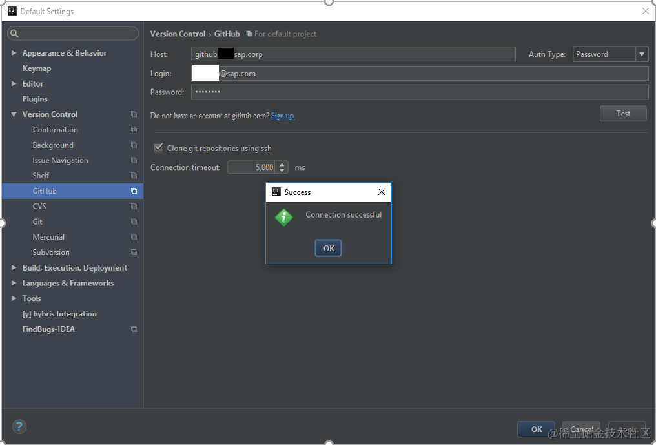Click the IntelliJ logo in Default Settings title bar
This screenshot has height=445, width=656.
pos(12,11)
